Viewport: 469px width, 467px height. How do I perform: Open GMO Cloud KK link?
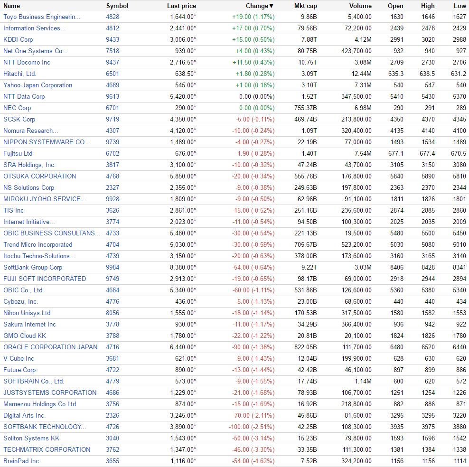25,336
